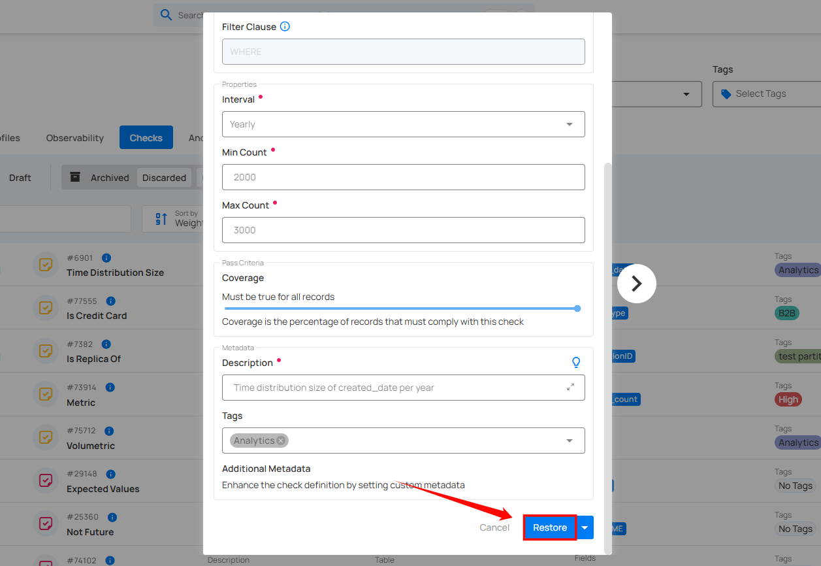Click the B2B tag badge
Image resolution: width=821 pixels, height=566 pixels.
click(x=787, y=313)
